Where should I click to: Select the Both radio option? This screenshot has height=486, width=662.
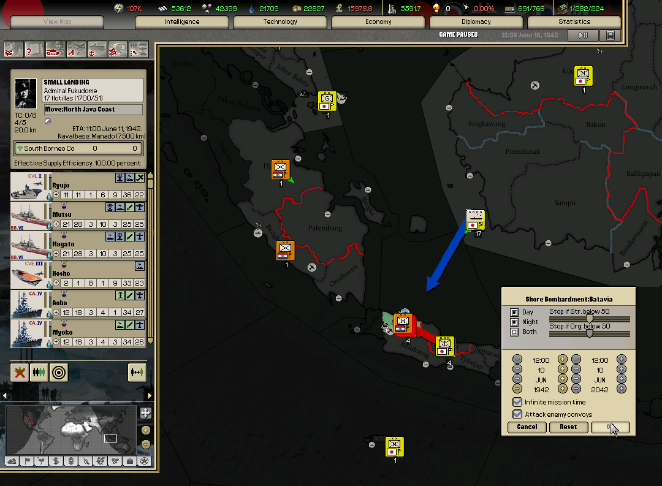(x=515, y=332)
